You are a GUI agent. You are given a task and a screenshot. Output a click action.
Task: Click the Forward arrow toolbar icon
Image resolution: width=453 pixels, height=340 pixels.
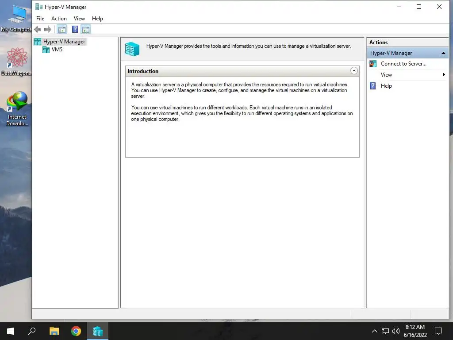pyautogui.click(x=48, y=29)
